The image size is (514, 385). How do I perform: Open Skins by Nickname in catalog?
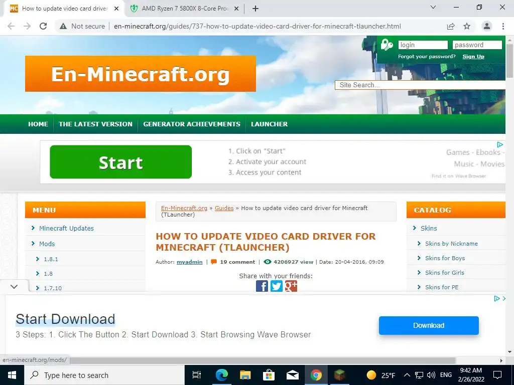click(x=451, y=244)
